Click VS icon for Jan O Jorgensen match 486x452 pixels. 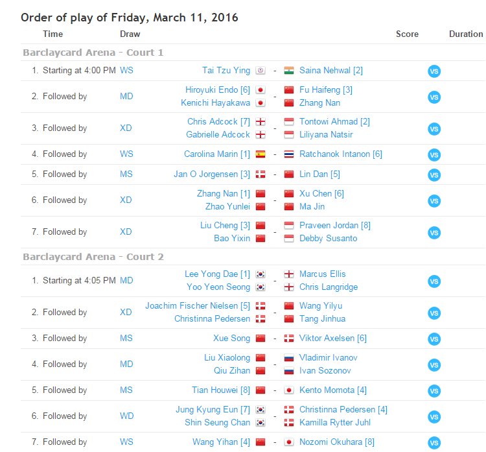pos(434,175)
